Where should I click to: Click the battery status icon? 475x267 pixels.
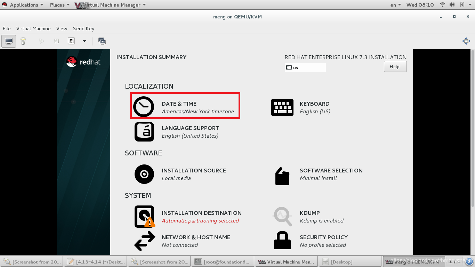coord(462,5)
